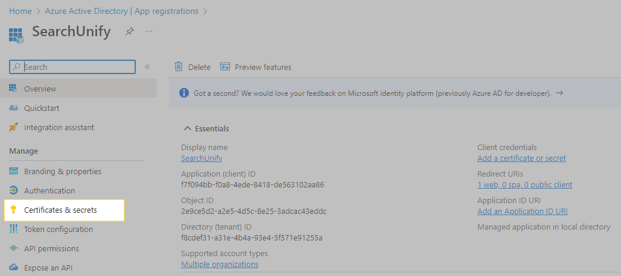Open the Authentication settings

click(x=49, y=190)
